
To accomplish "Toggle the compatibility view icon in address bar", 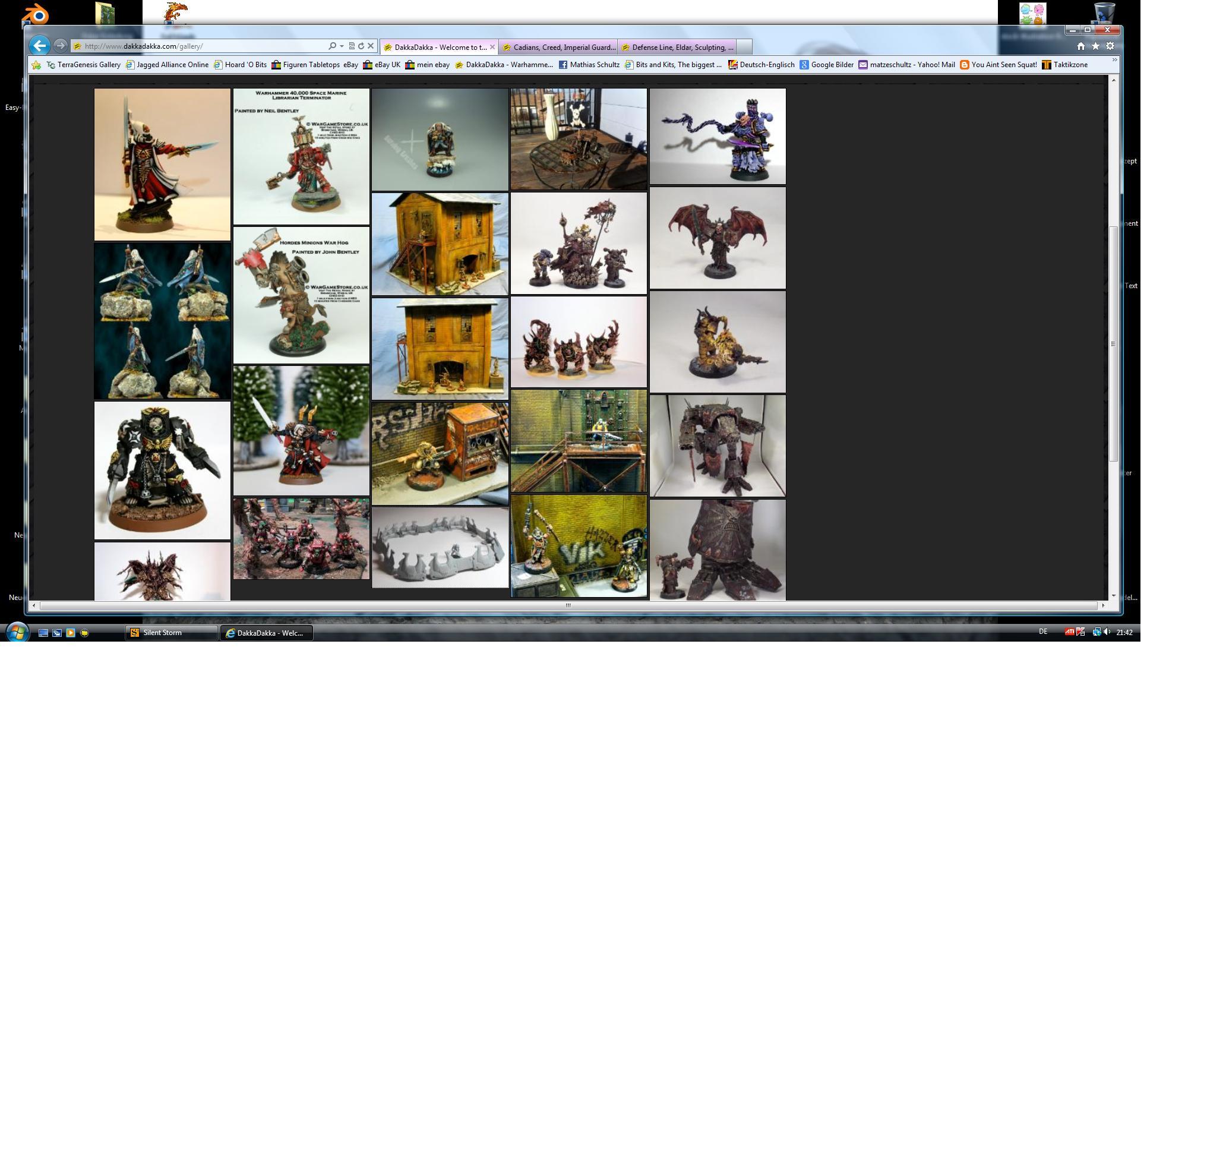I will pyautogui.click(x=352, y=46).
